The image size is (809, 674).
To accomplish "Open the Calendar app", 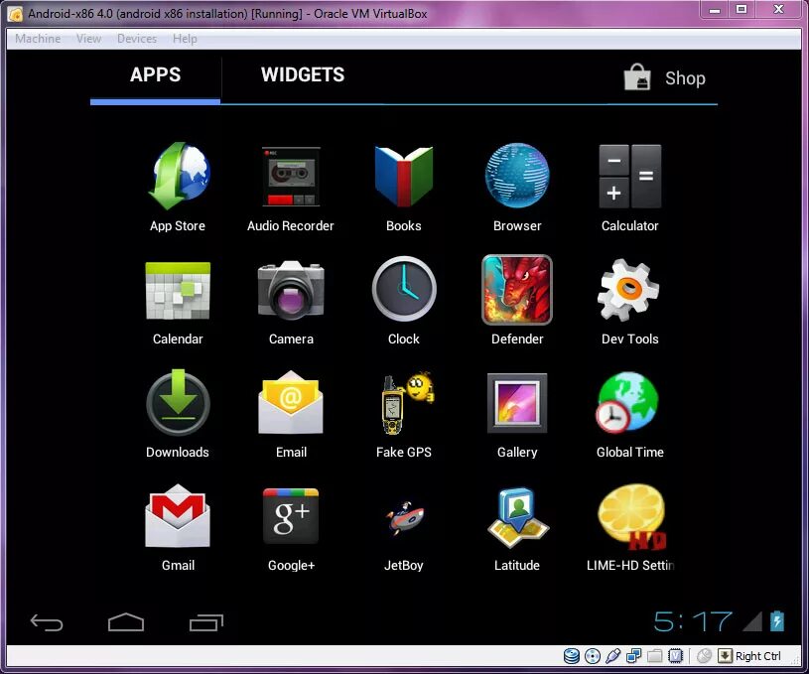I will (178, 291).
